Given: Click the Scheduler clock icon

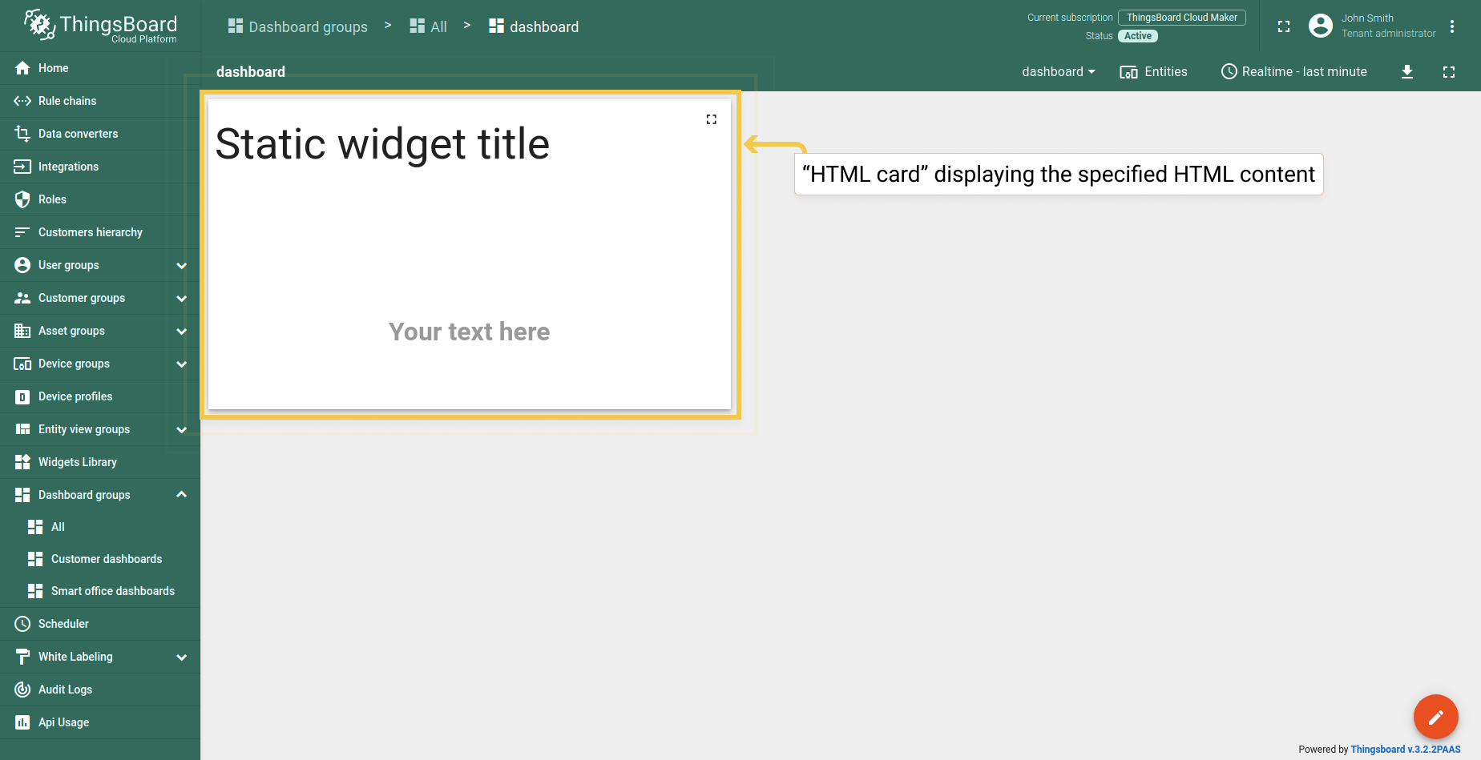Looking at the screenshot, I should (22, 624).
